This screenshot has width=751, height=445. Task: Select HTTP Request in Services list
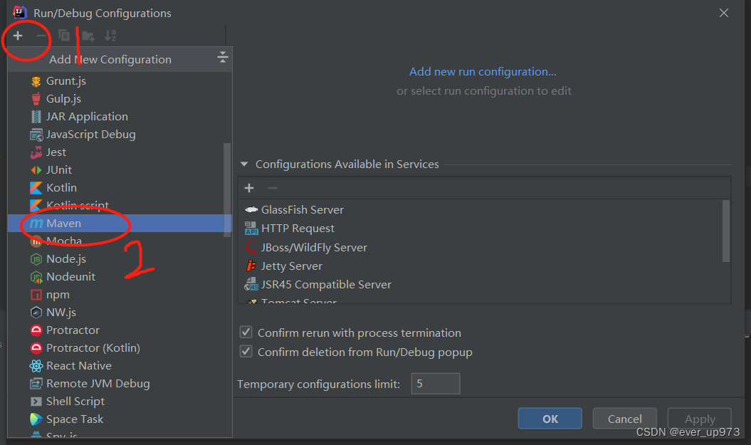[x=480, y=229]
